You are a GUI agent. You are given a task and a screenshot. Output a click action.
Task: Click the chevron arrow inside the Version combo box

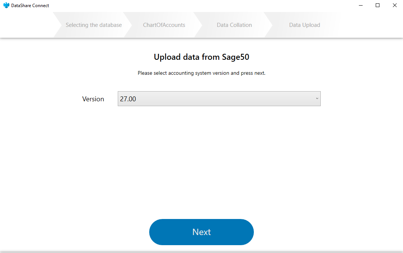(x=317, y=98)
